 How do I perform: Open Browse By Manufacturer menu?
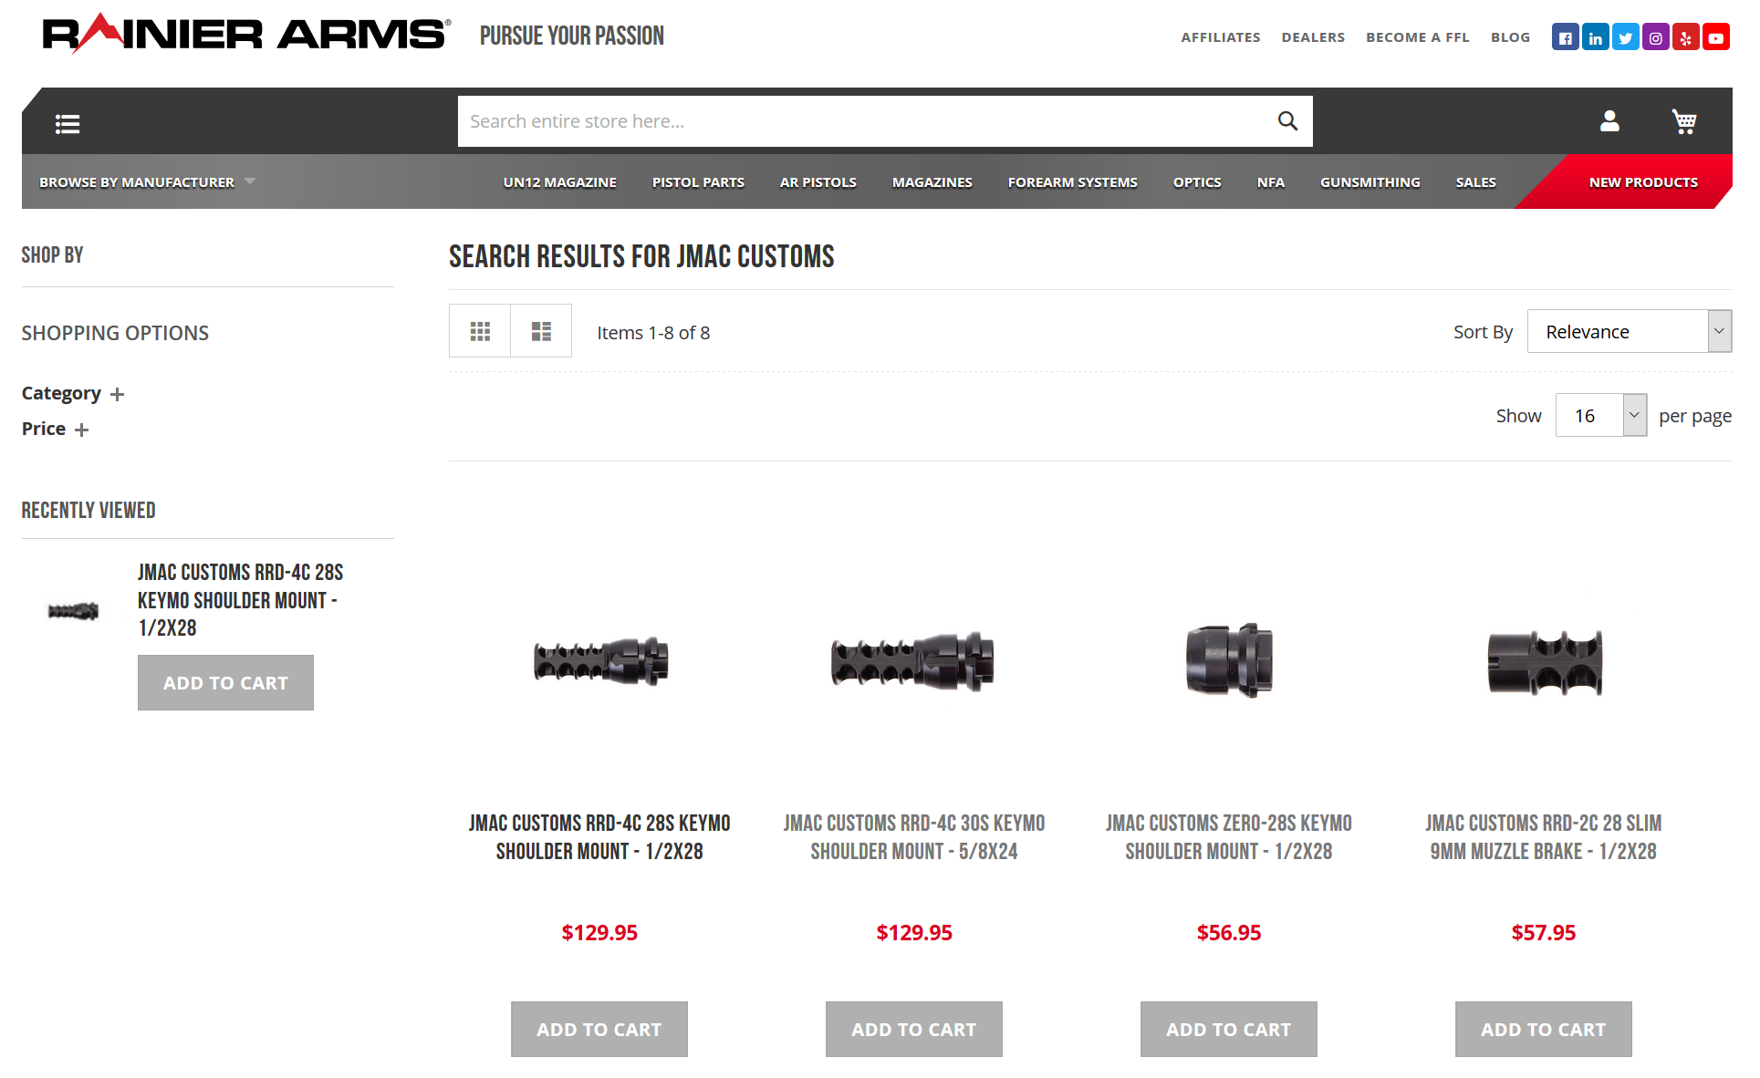(147, 182)
